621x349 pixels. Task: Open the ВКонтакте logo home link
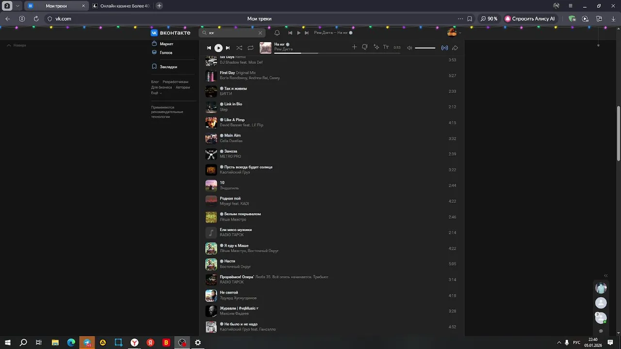(170, 33)
